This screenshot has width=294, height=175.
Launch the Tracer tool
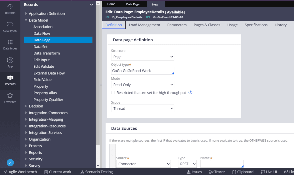[x=217, y=172]
